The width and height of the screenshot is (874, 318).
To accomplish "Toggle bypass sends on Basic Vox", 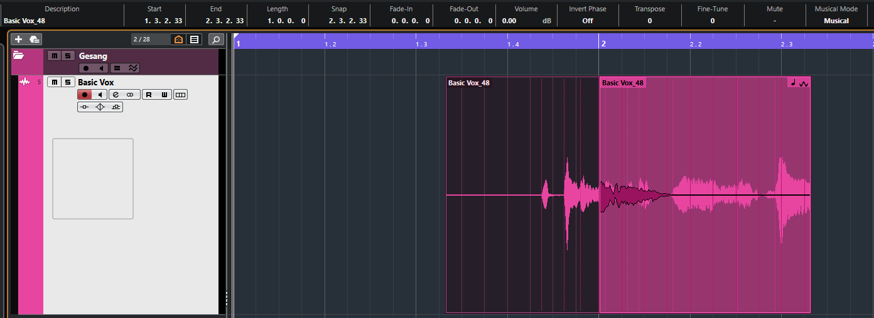I will (x=116, y=107).
